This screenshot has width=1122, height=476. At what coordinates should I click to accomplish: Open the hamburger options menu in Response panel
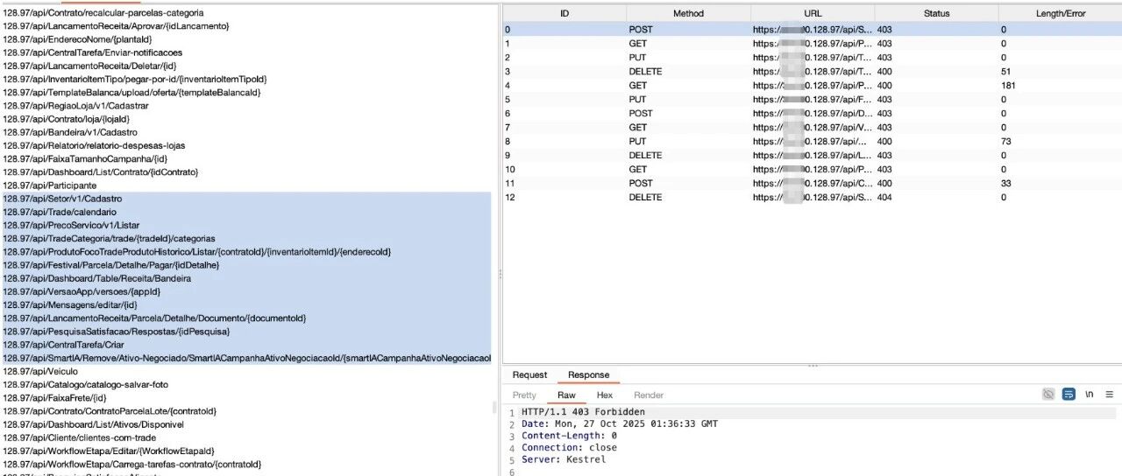coord(1110,395)
